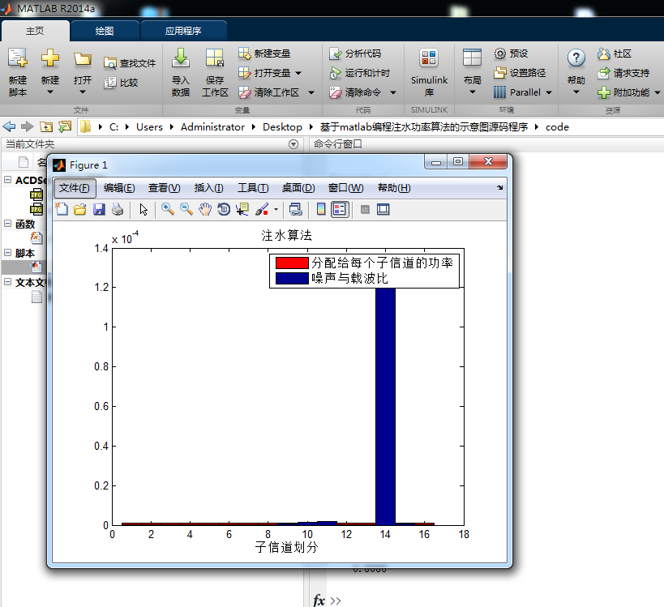This screenshot has width=664, height=607.
Task: Create a new script with 新建脚本
Action: (17, 72)
